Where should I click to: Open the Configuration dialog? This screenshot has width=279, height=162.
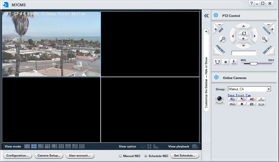(x=18, y=156)
